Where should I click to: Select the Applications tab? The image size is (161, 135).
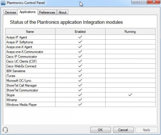tap(27, 12)
